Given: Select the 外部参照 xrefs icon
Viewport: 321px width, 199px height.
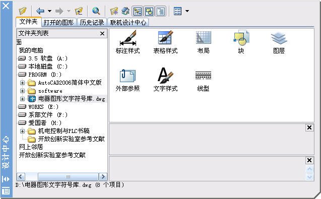Looking at the screenshot, I should (x=128, y=80).
